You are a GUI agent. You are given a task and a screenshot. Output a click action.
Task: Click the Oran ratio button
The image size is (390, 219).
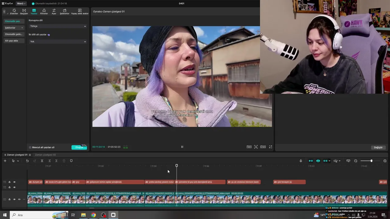pyautogui.click(x=263, y=147)
